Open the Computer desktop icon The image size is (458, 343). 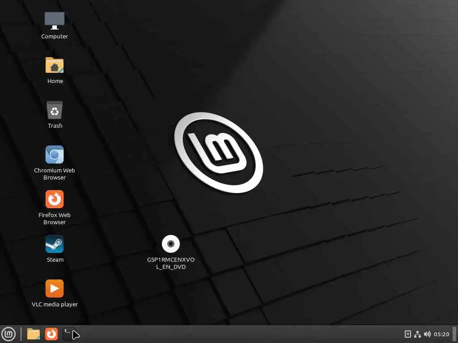click(x=54, y=21)
